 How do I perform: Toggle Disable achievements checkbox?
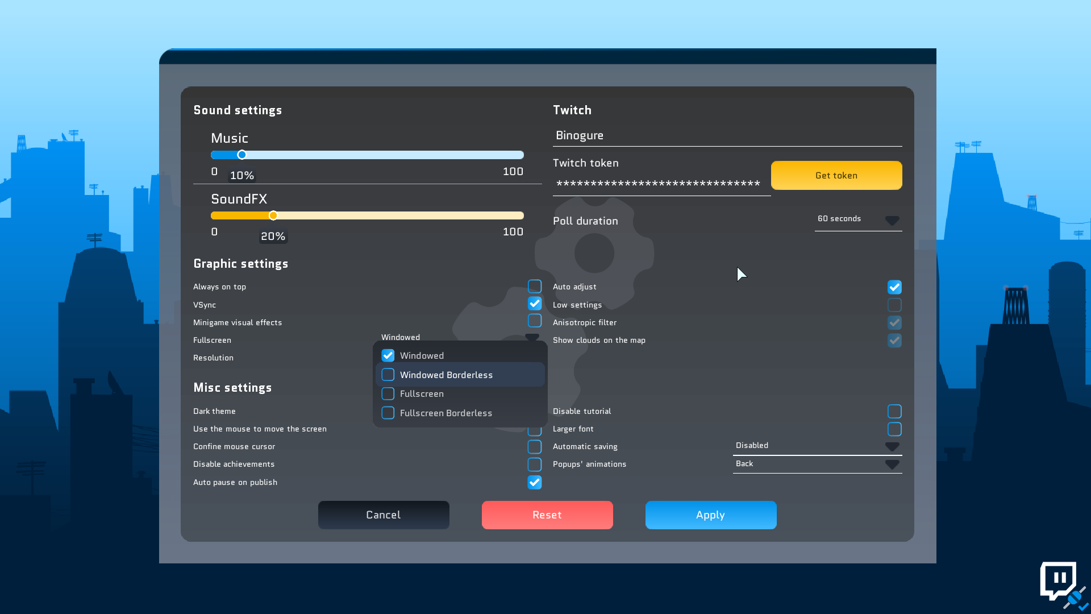pos(535,464)
